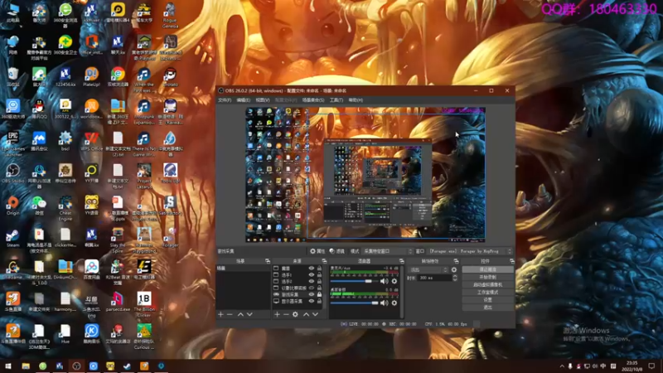Add a new scene with the plus icon
663x373 pixels.
point(220,315)
